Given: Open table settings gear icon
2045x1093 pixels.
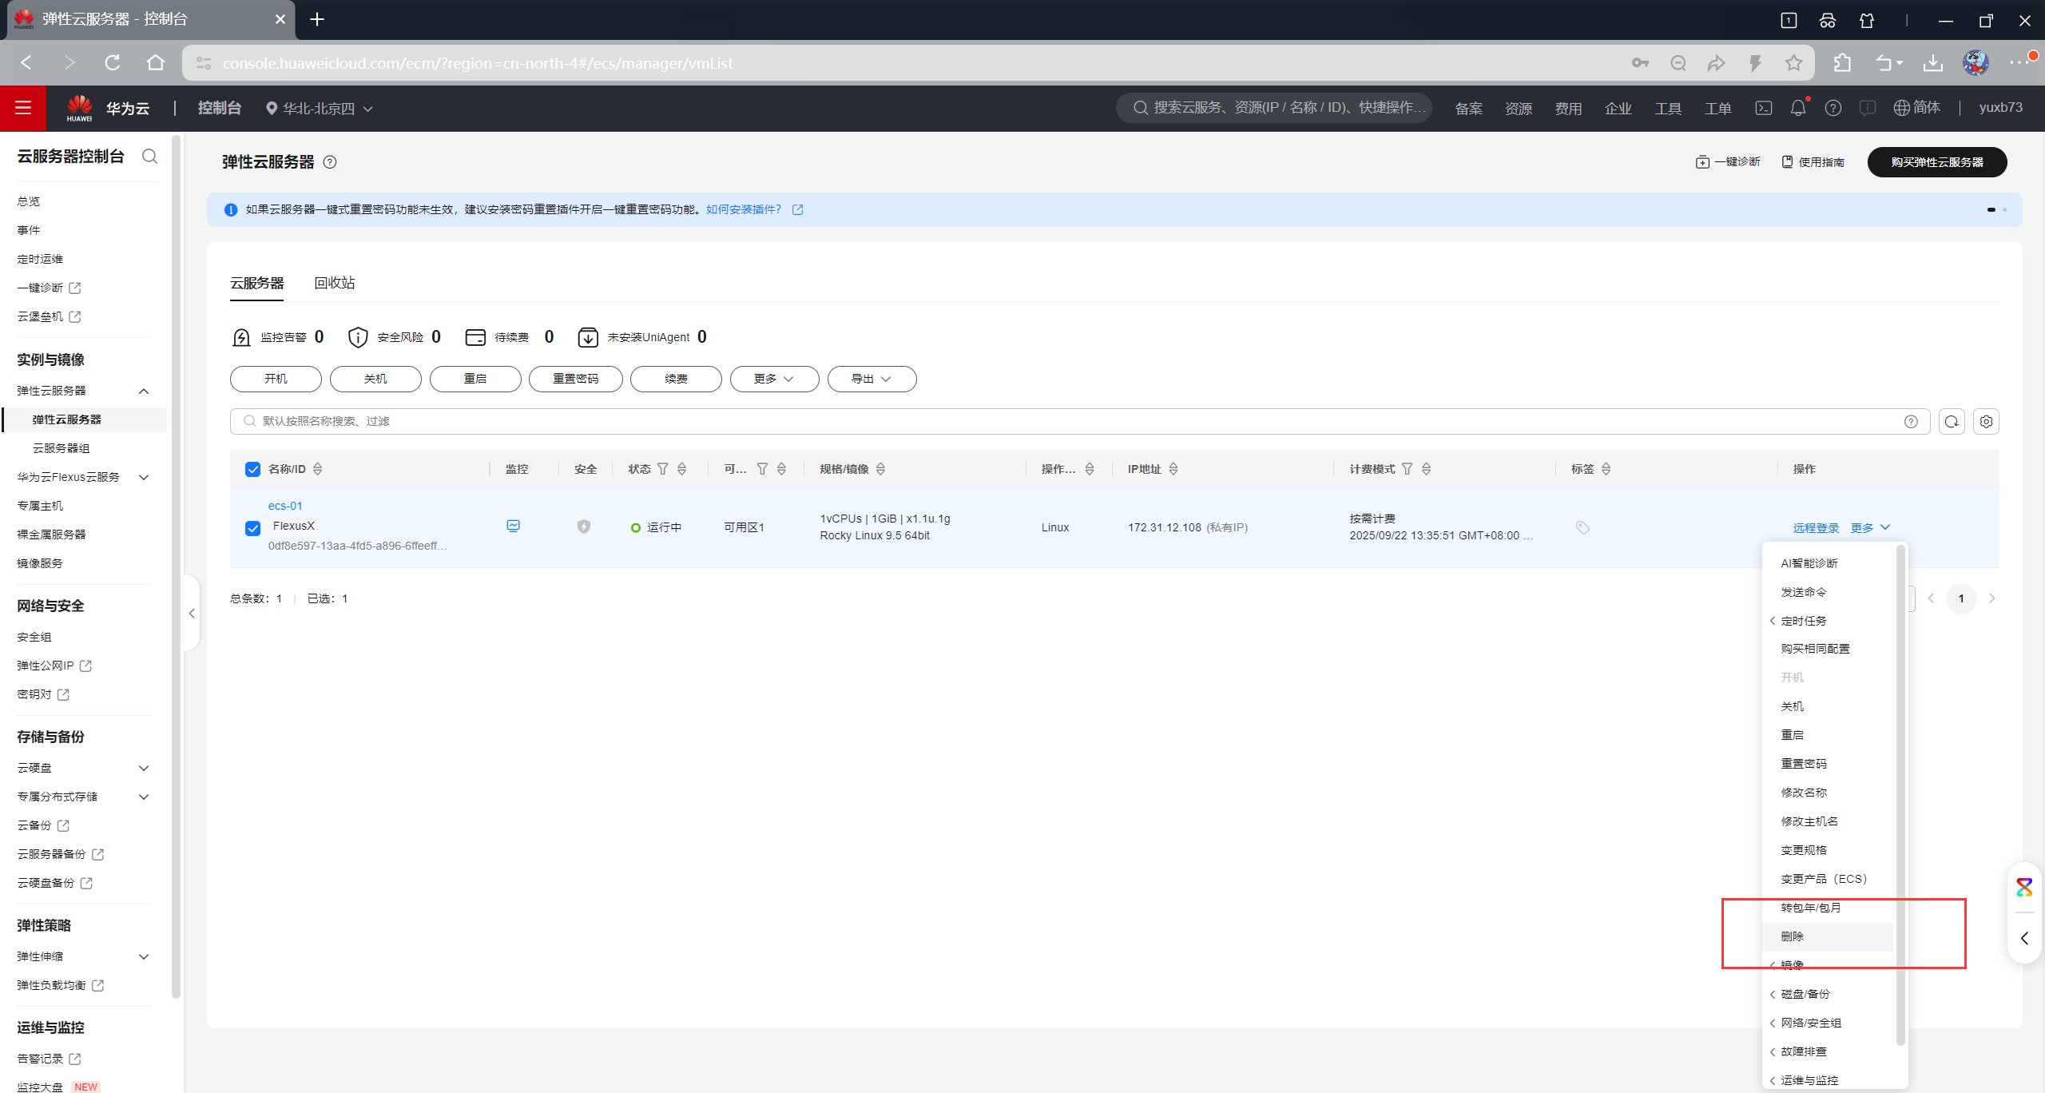Looking at the screenshot, I should pyautogui.click(x=1986, y=421).
